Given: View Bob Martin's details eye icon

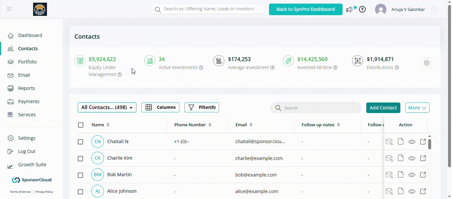Looking at the screenshot, I should [412, 175].
